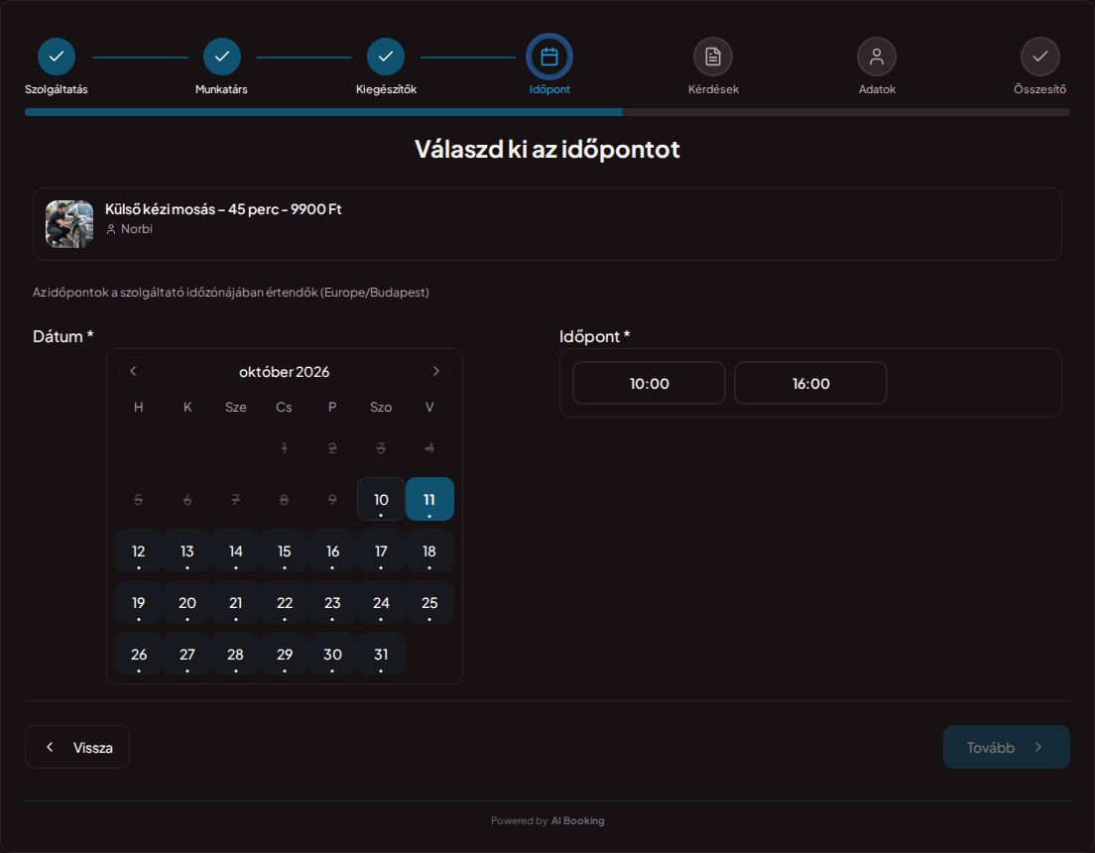1095x853 pixels.
Task: Click the Időpont calendar step icon
Action: (x=549, y=57)
